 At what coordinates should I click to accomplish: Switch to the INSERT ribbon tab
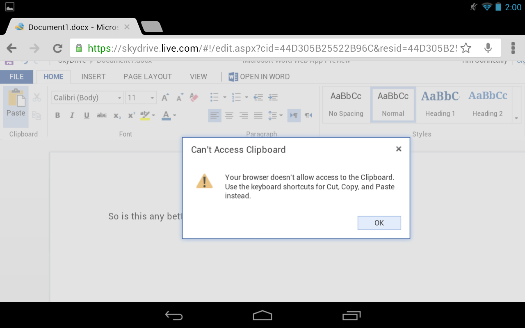coord(93,77)
